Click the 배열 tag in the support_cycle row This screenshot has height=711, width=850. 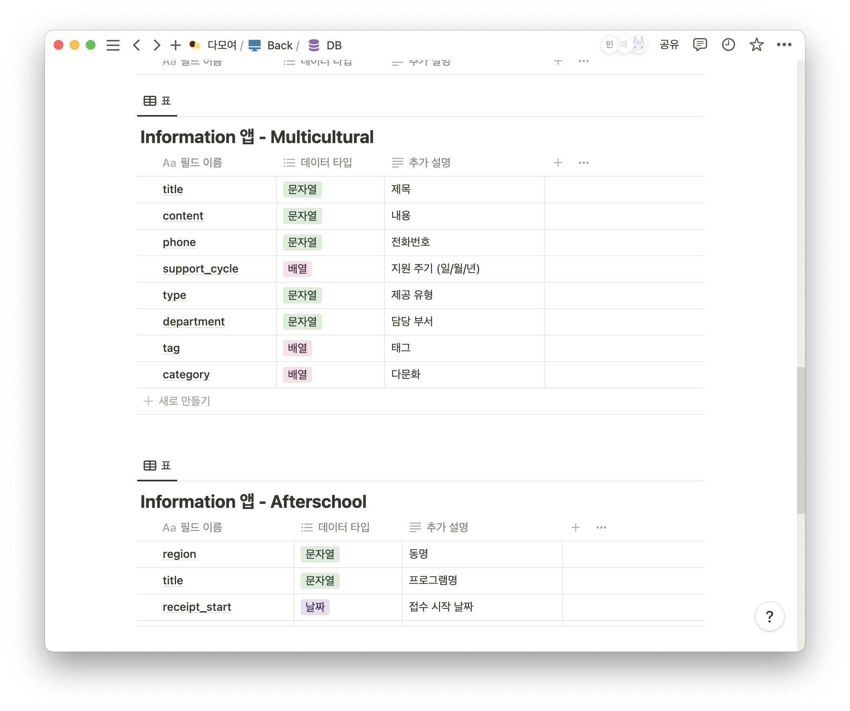tap(297, 269)
